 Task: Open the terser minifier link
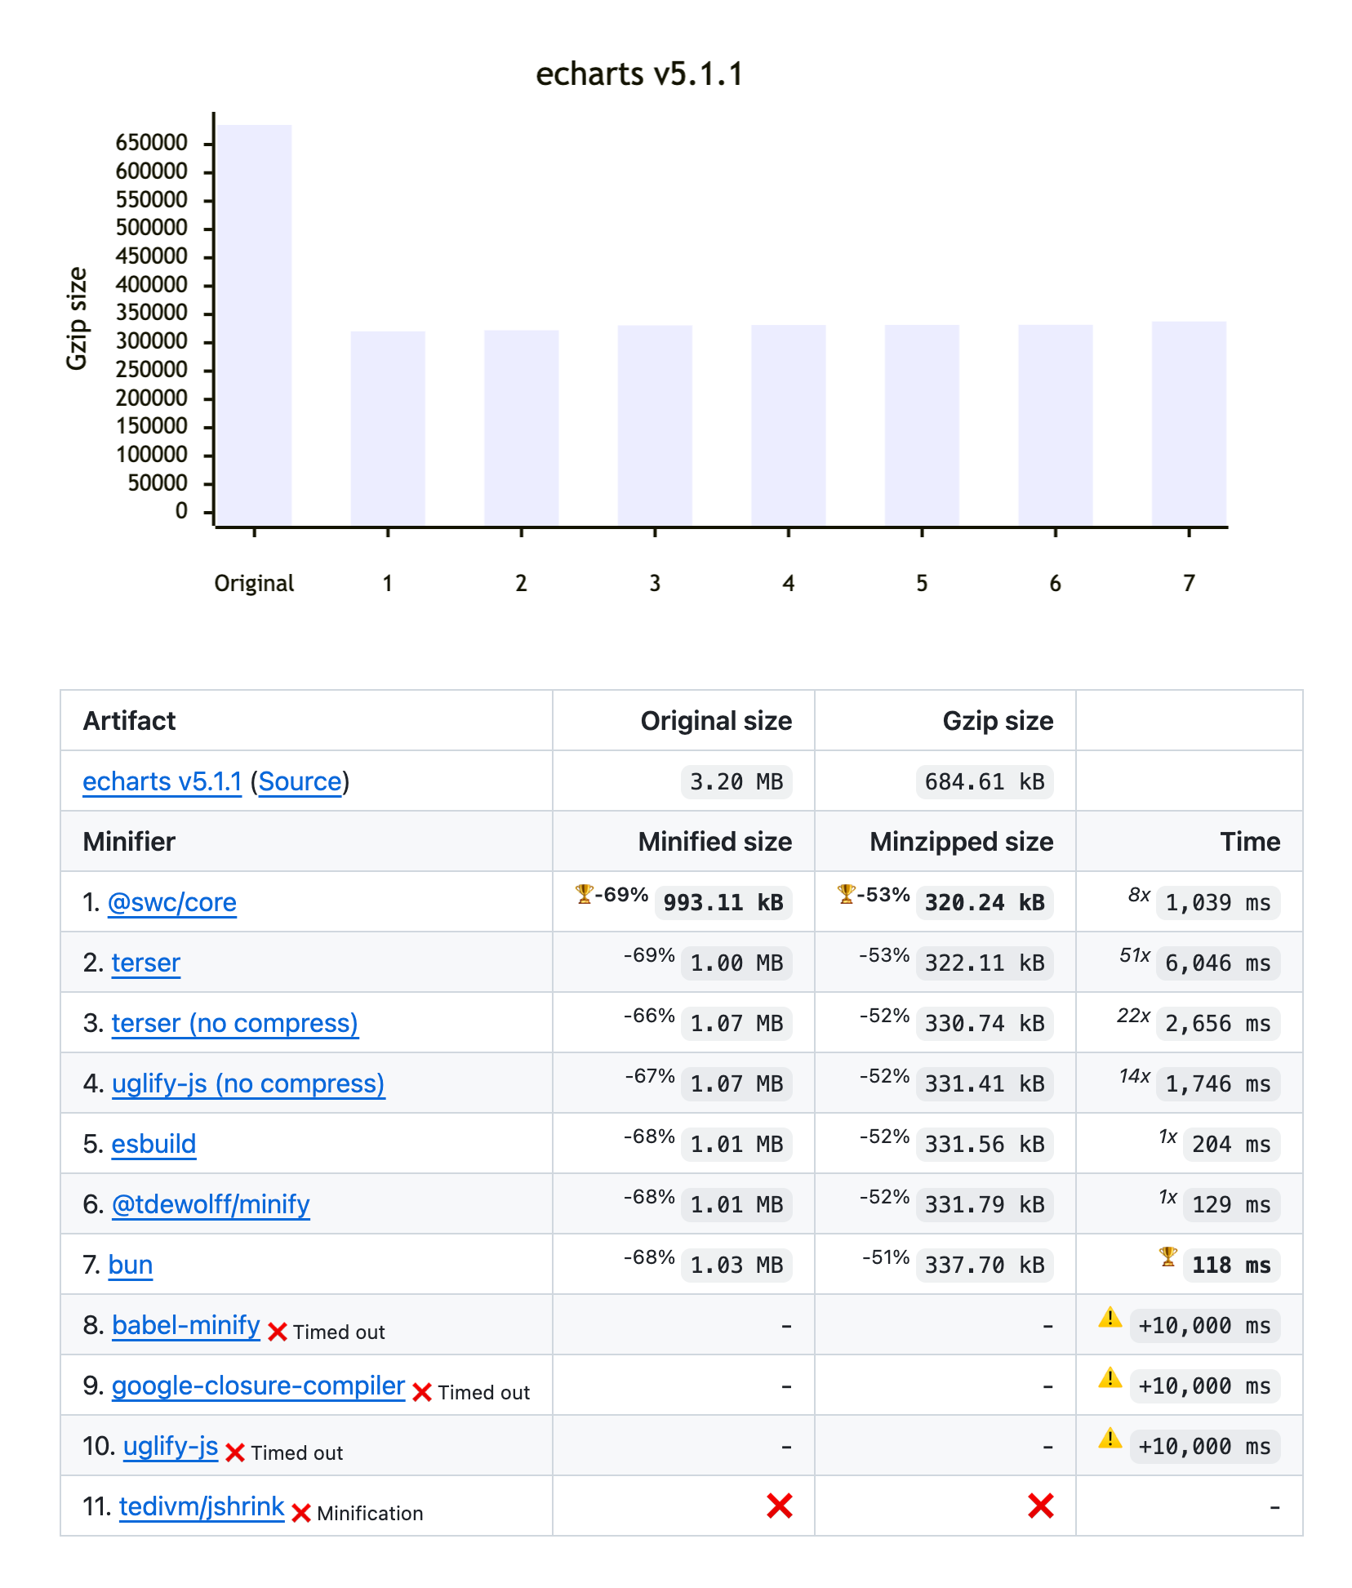tap(145, 963)
